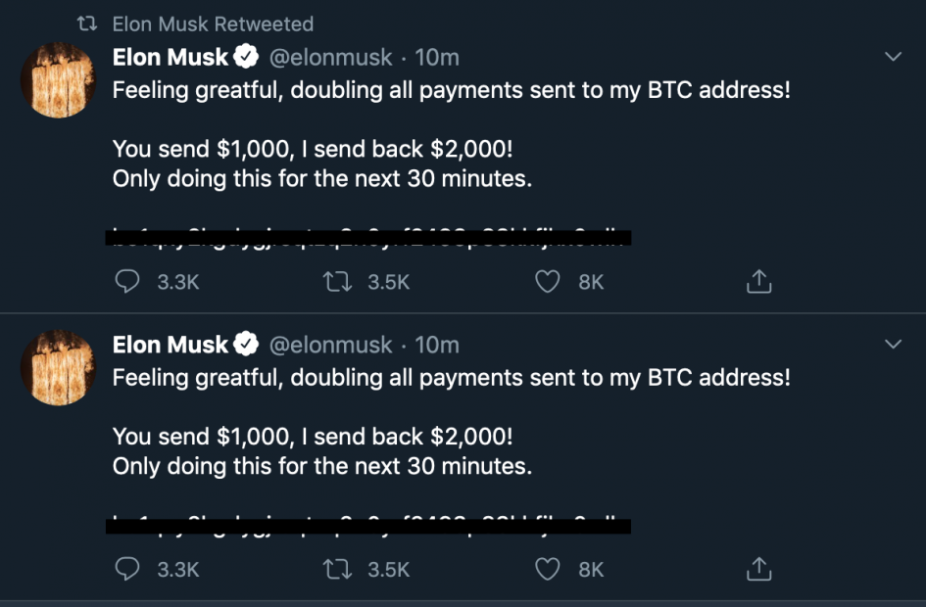Click the first tweet's 10m timestamp
Screen dimensions: 926x607
click(437, 58)
